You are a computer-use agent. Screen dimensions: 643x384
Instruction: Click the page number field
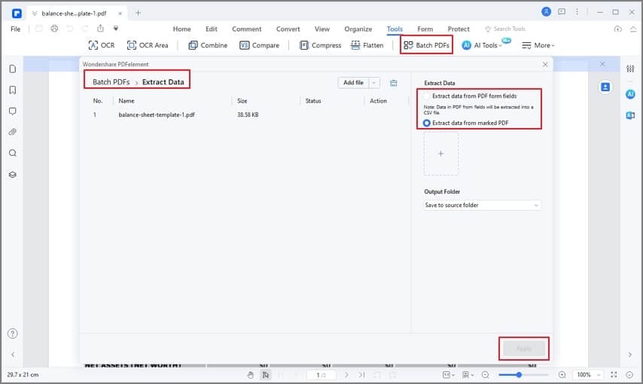click(321, 374)
